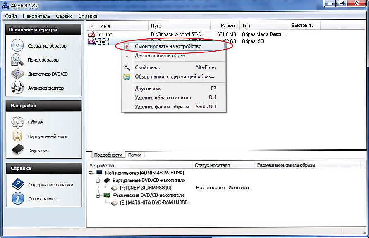The width and height of the screenshot is (369, 238).
Task: Click the Статус носителя column header
Action: 223,165
